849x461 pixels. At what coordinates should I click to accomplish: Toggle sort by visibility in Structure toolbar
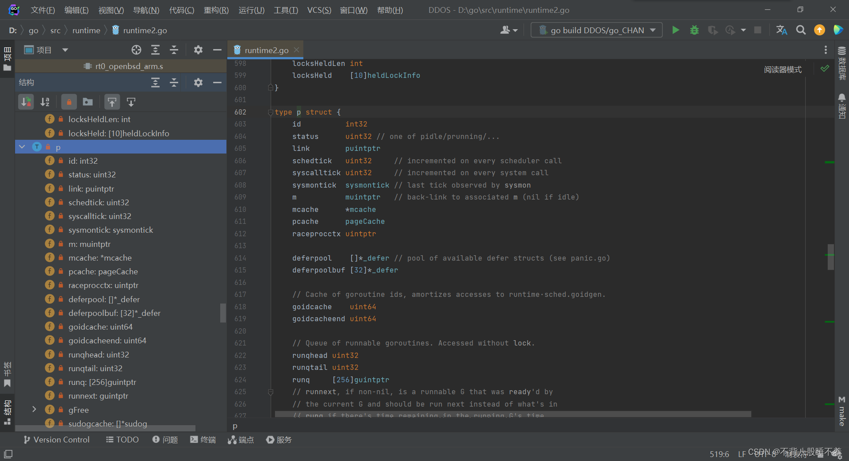pos(26,102)
